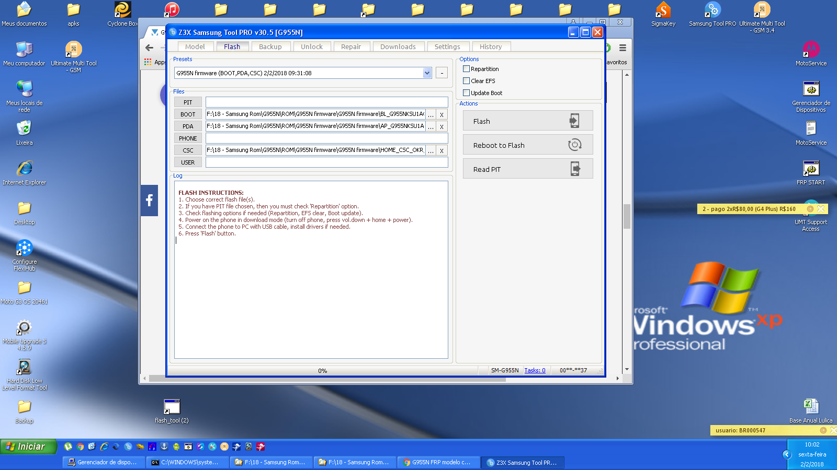Open the MotoService app shortcut icon
The height and width of the screenshot is (470, 837).
[x=811, y=54]
